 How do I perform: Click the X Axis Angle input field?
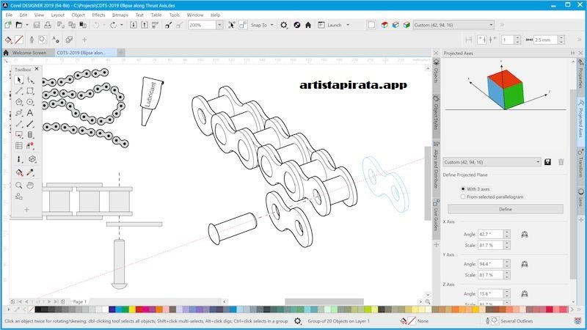(490, 234)
